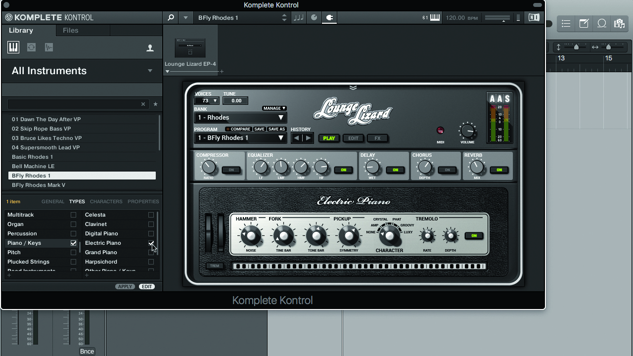Viewport: 633px width, 356px height.
Task: Open the CHARACTERS tag tab
Action: pyautogui.click(x=106, y=202)
